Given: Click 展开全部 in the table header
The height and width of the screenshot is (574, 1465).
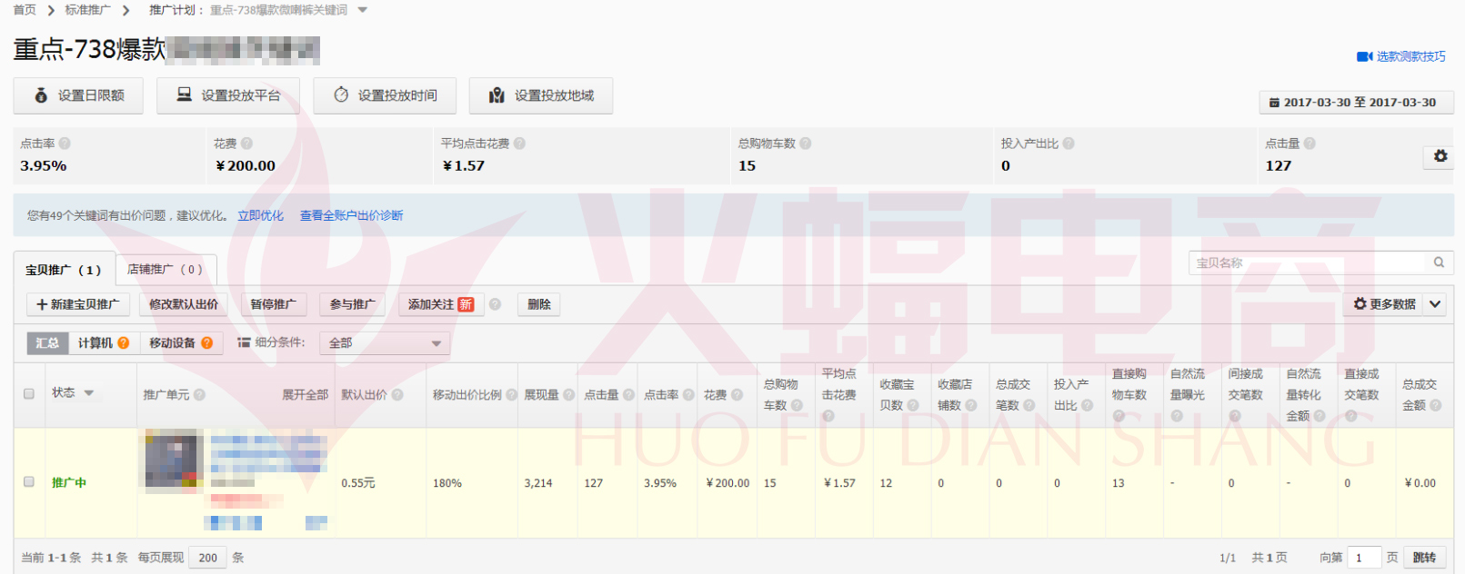Looking at the screenshot, I should click(305, 395).
